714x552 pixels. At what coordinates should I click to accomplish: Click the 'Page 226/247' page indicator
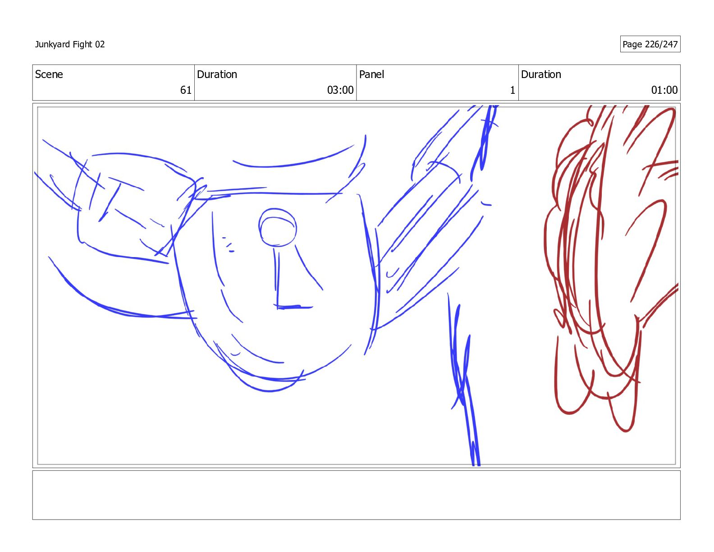click(x=650, y=44)
